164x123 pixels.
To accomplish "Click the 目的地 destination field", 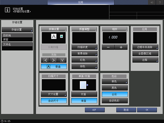I will [x=17, y=37].
